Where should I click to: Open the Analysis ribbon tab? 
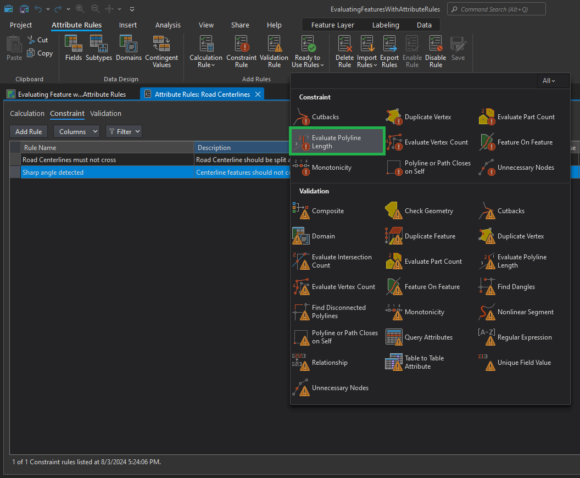[168, 25]
